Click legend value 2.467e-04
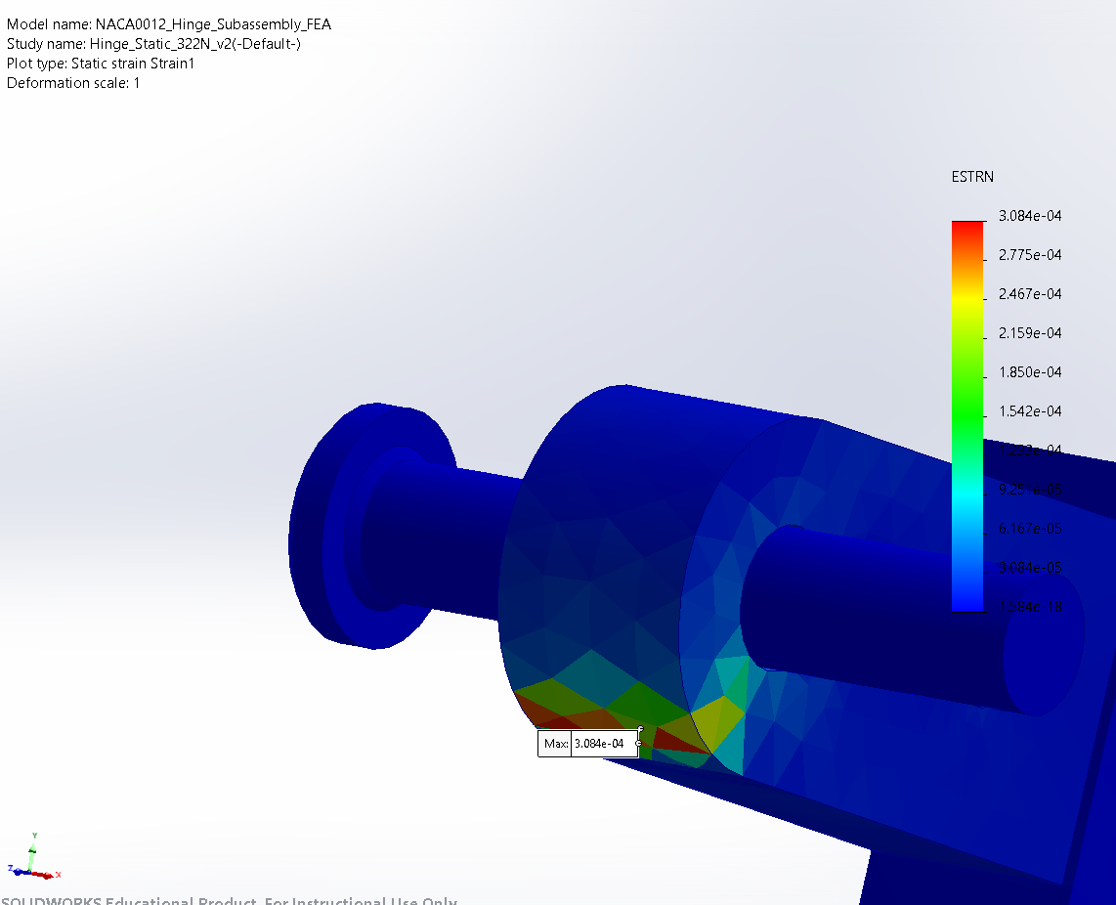 1030,294
